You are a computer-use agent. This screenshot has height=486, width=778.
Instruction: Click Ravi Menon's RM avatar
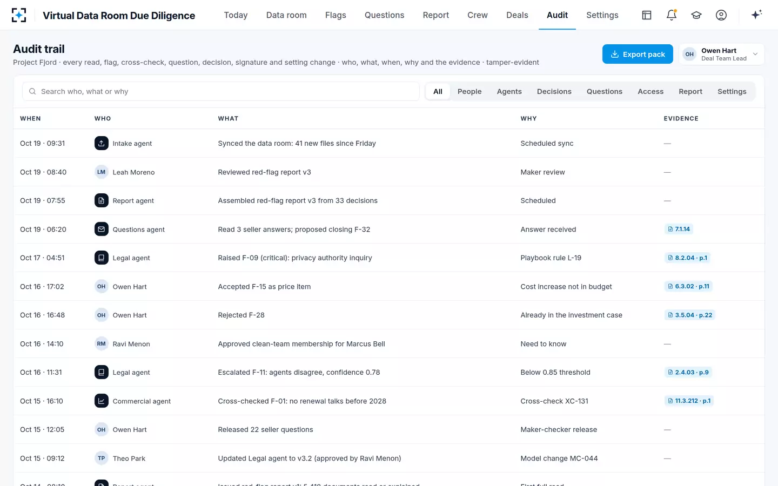[x=102, y=343]
